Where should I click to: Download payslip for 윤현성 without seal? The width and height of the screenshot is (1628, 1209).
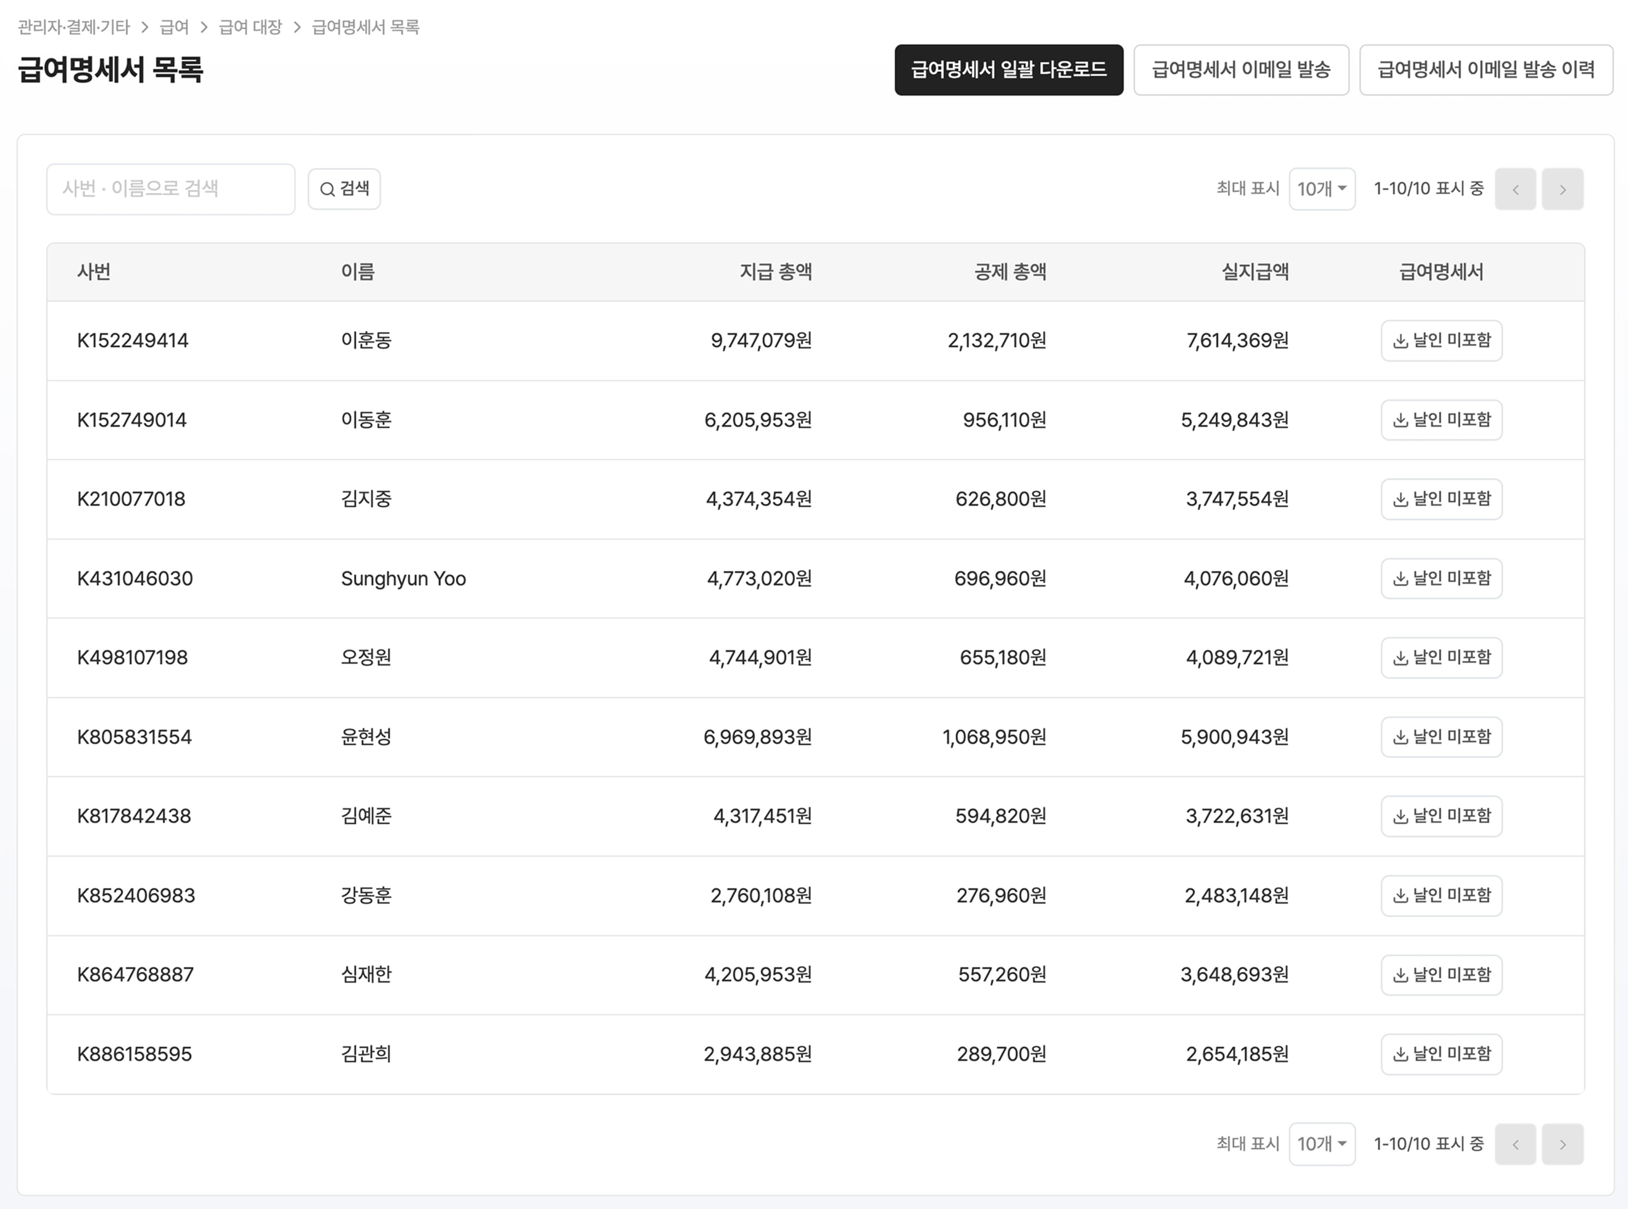point(1440,737)
